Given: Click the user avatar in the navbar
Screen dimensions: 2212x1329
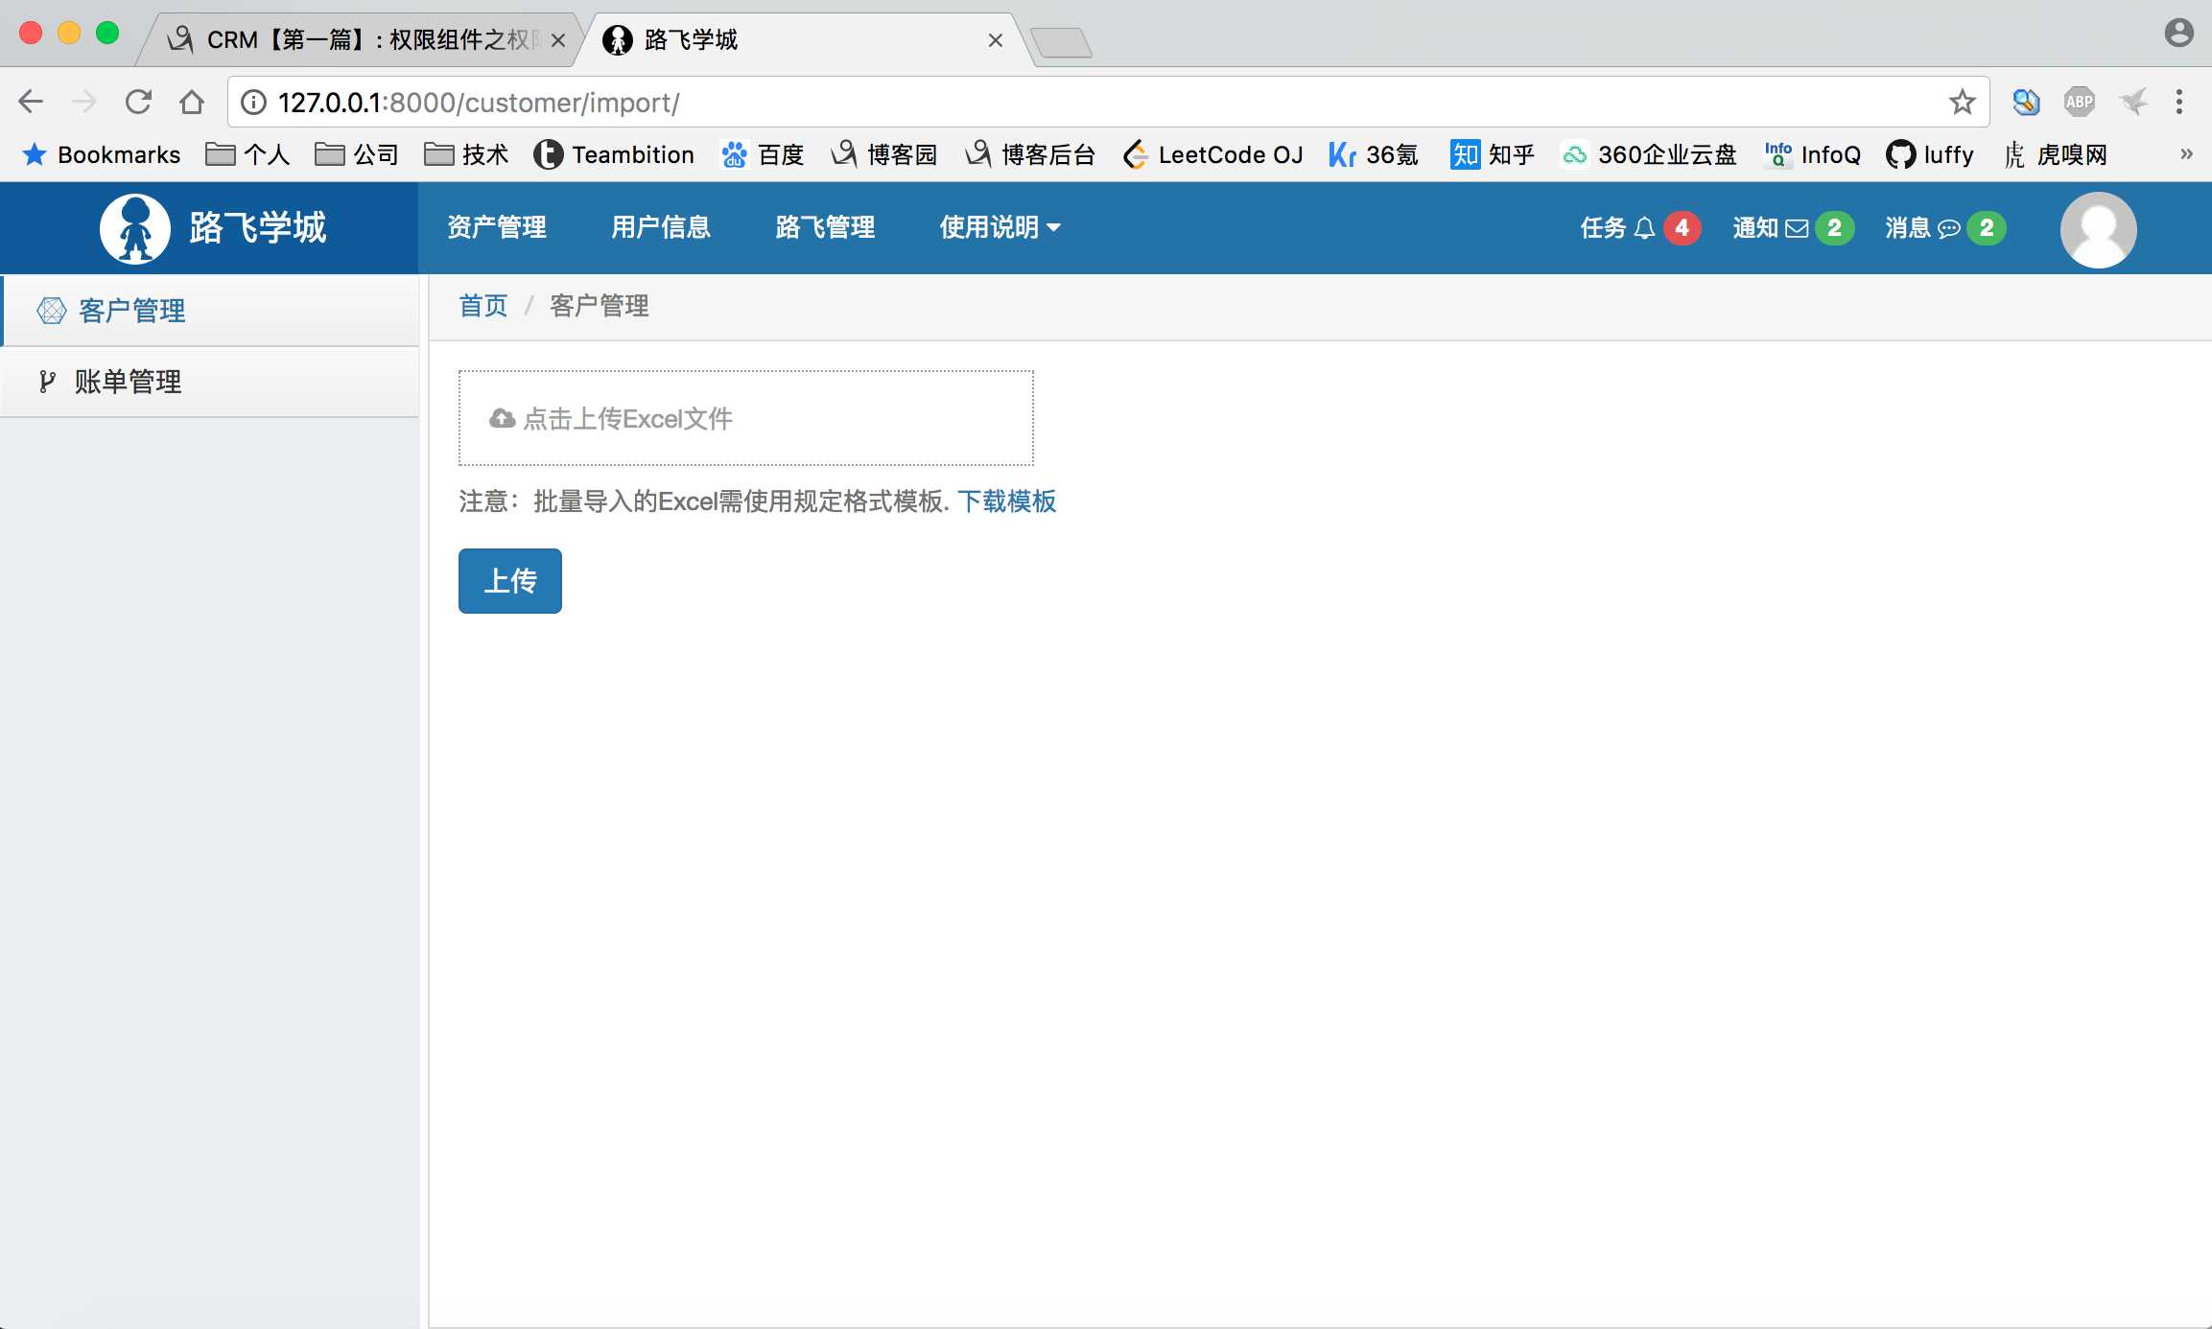Looking at the screenshot, I should click(x=2098, y=228).
